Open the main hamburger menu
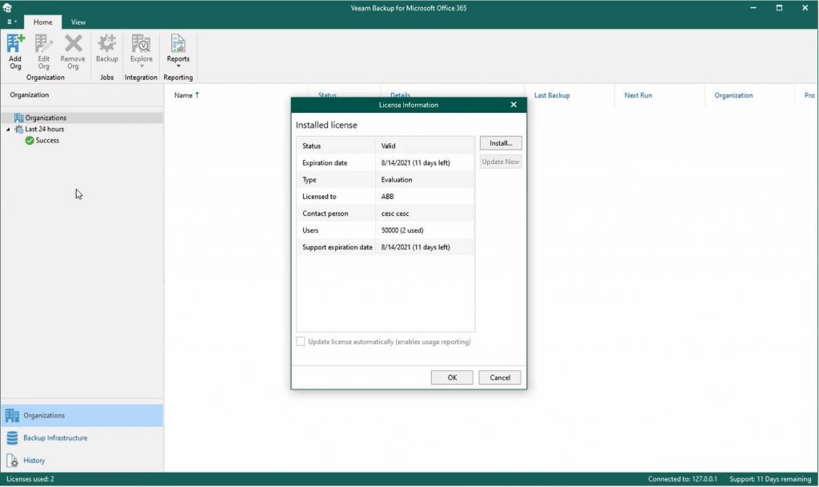Image resolution: width=819 pixels, height=487 pixels. 11,22
